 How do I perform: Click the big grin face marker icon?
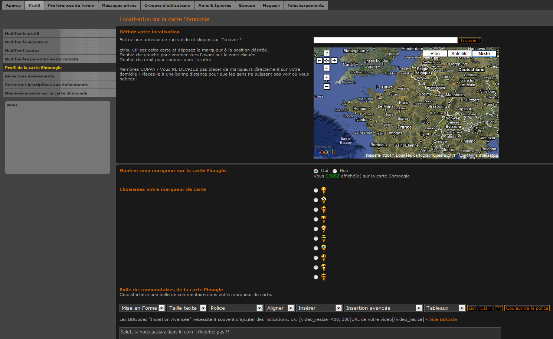(x=324, y=267)
